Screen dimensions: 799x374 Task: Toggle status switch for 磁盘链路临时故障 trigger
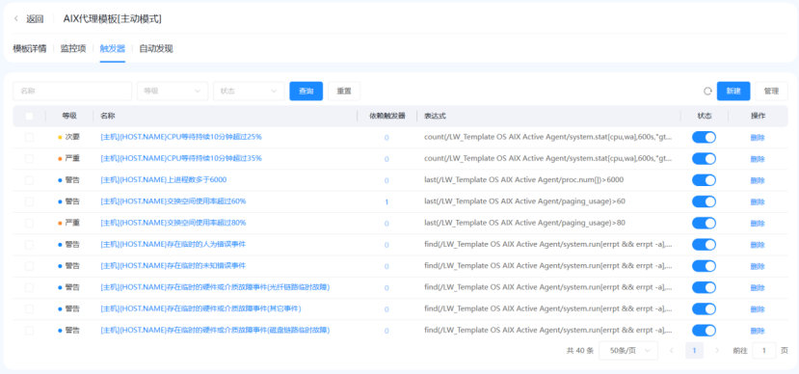click(x=704, y=331)
